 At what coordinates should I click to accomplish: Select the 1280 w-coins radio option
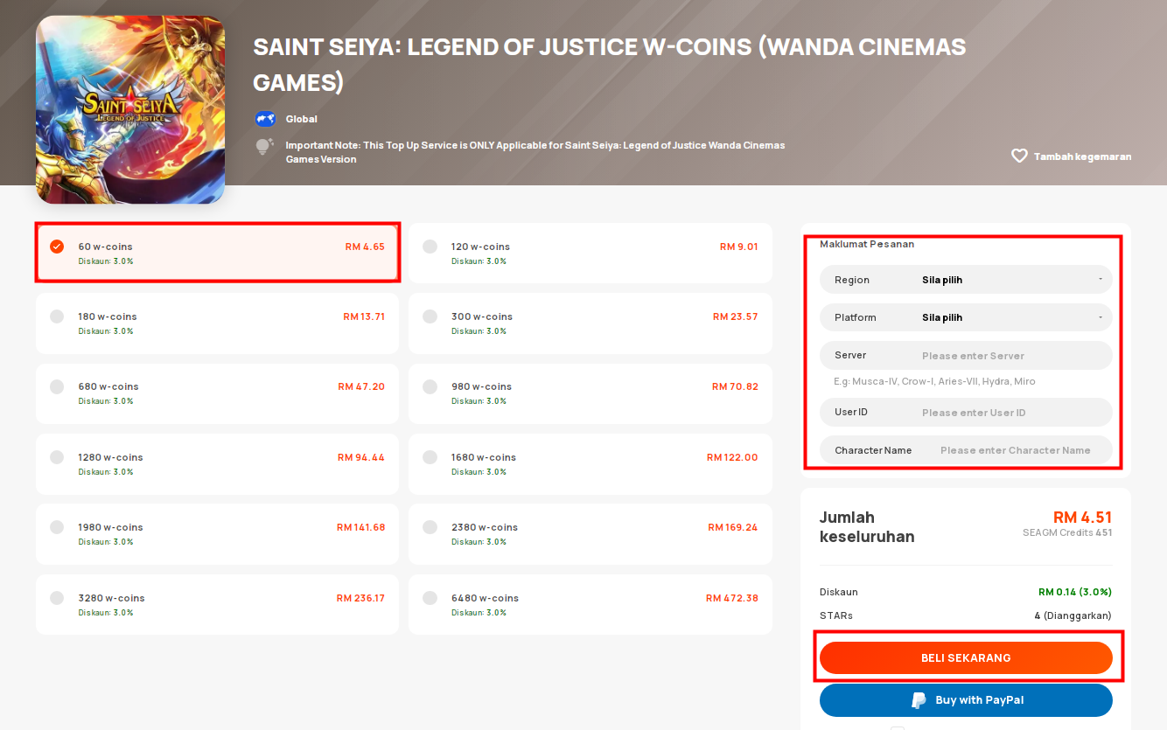pyautogui.click(x=57, y=457)
